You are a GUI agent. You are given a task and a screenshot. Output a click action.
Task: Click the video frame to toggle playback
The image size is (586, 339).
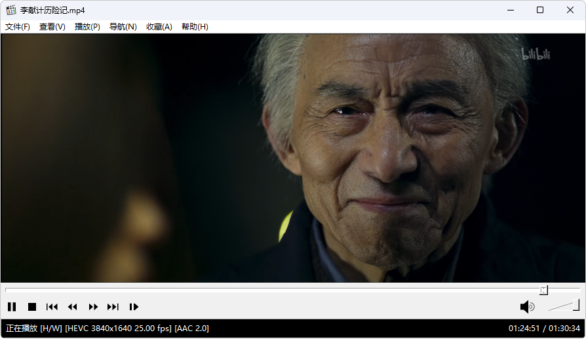(x=292, y=158)
